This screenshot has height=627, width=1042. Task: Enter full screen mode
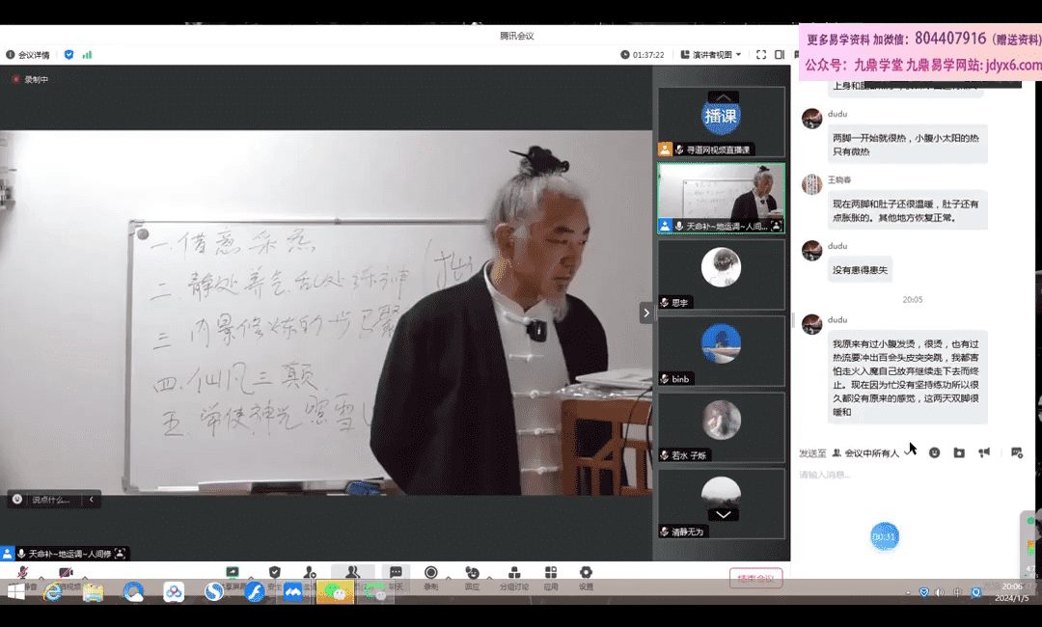click(761, 55)
